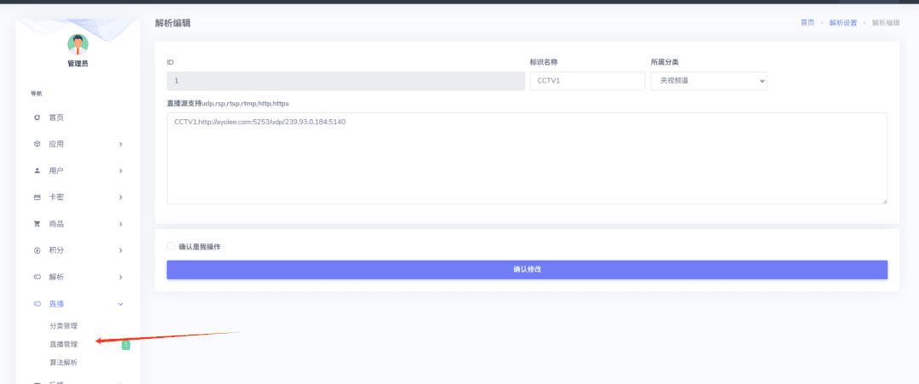919x384 pixels.
Task: Click the 卡密 card icon
Action: (x=37, y=198)
